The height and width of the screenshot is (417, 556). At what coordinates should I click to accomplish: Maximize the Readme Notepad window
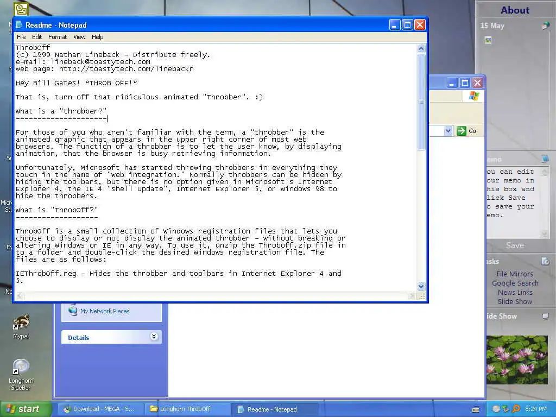407,25
